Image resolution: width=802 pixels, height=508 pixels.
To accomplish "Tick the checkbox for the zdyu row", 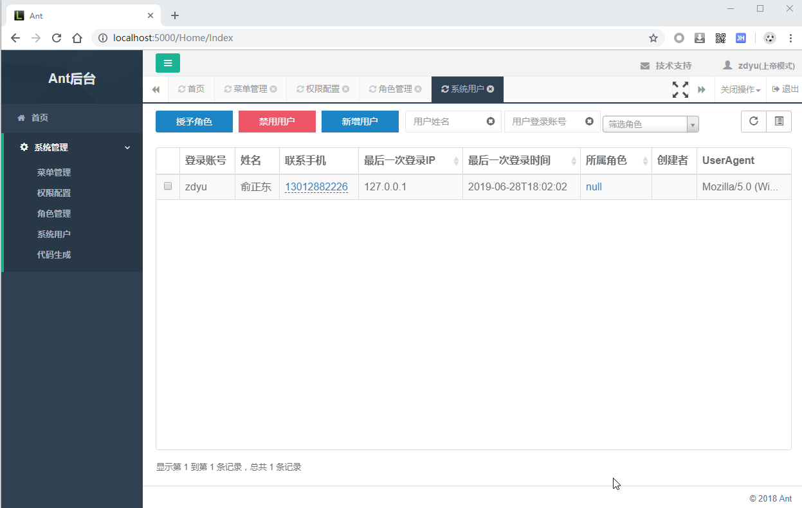I will point(168,186).
